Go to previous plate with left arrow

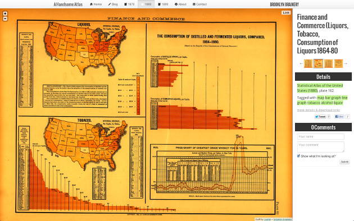coord(301,63)
